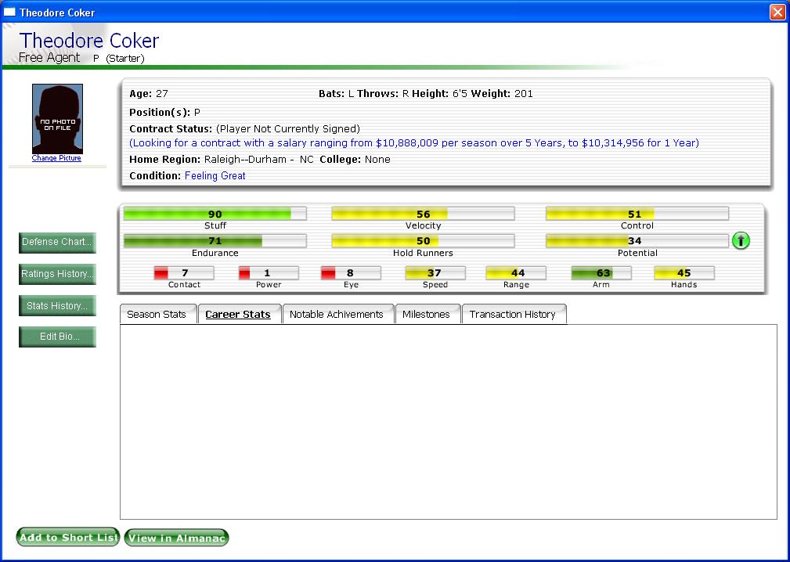Click the Potential rating bar showing 34
This screenshot has width=790, height=562.
pyautogui.click(x=637, y=241)
